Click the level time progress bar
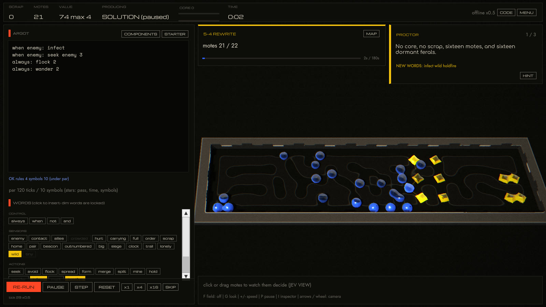Viewport: 546px width, 307px height. pyautogui.click(x=282, y=58)
